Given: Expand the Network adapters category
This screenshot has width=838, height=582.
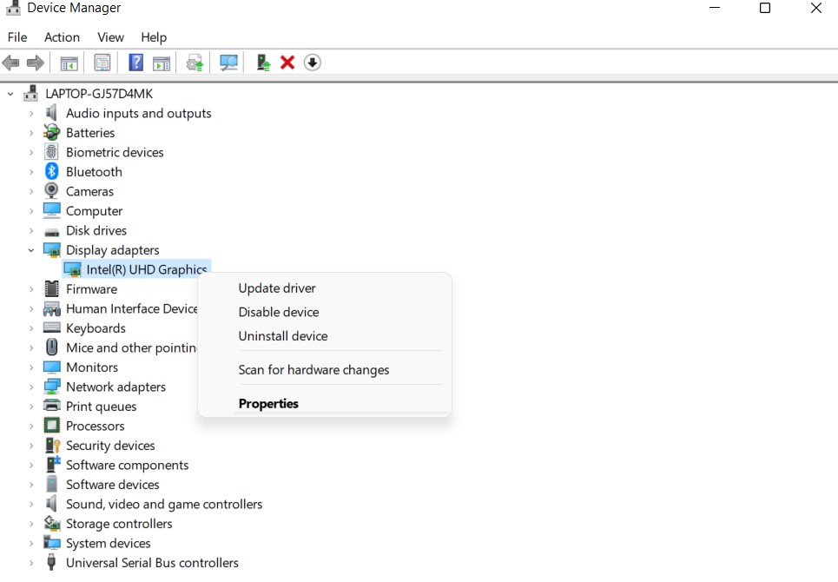Looking at the screenshot, I should (x=31, y=387).
